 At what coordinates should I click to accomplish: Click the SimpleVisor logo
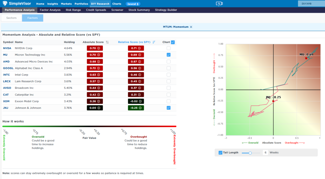(x=17, y=3)
